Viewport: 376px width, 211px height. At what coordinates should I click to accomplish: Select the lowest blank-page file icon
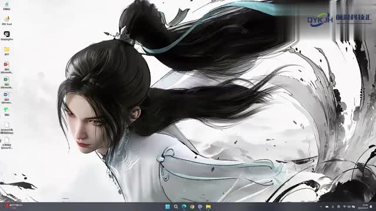6,143
